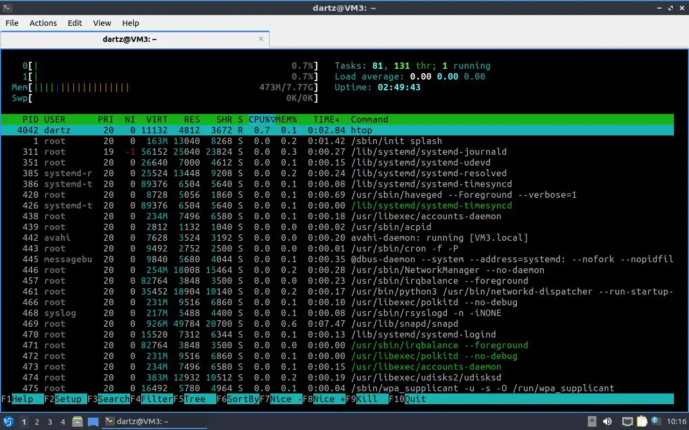Switch to virtual desktop 2
The width and height of the screenshot is (689, 430).
(x=37, y=422)
